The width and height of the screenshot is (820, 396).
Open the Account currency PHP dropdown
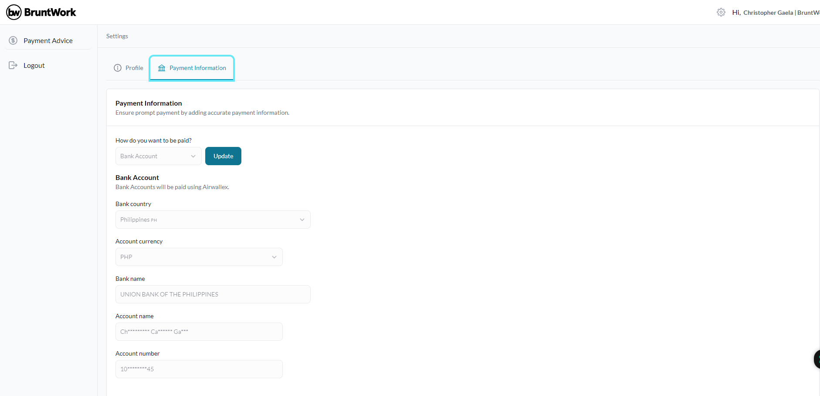coord(199,257)
